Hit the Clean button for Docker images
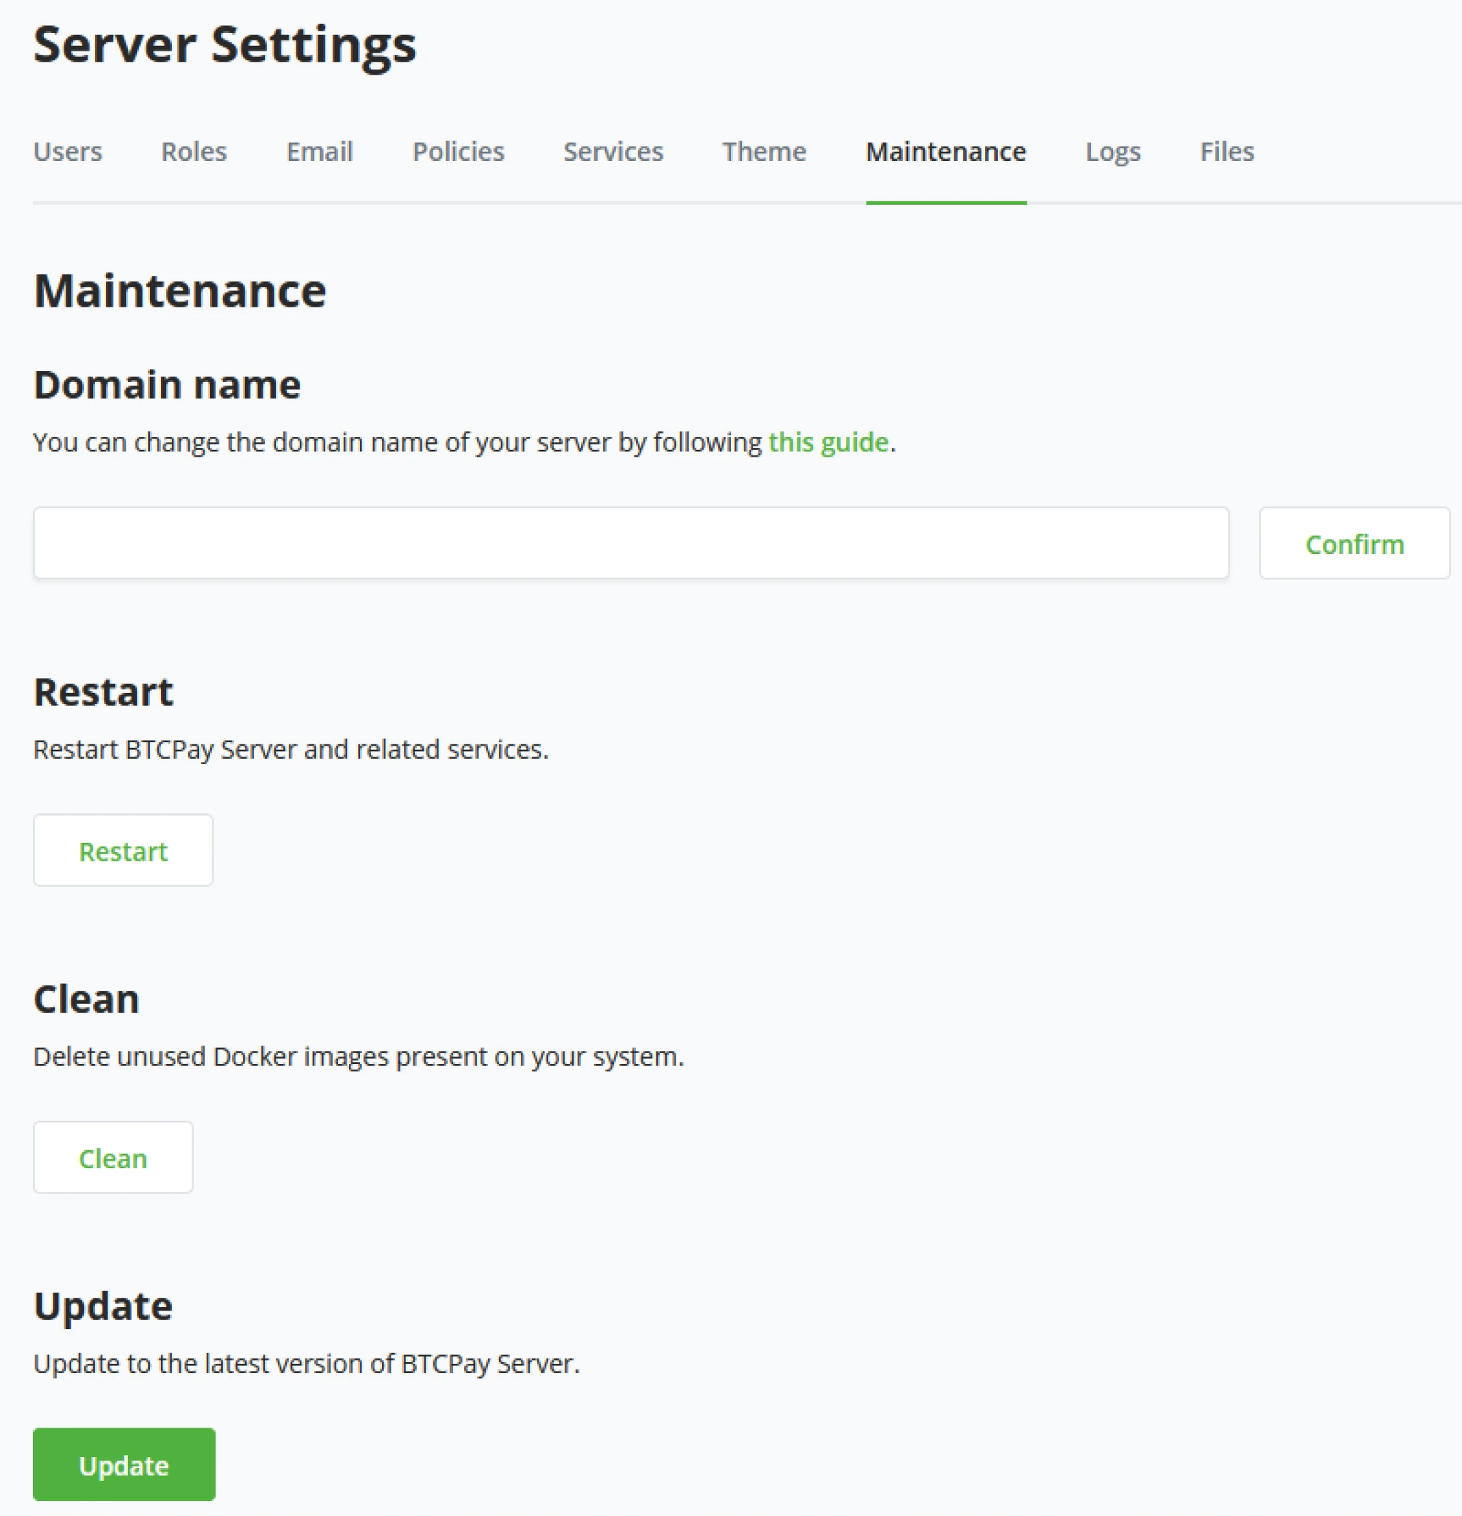 coord(113,1157)
